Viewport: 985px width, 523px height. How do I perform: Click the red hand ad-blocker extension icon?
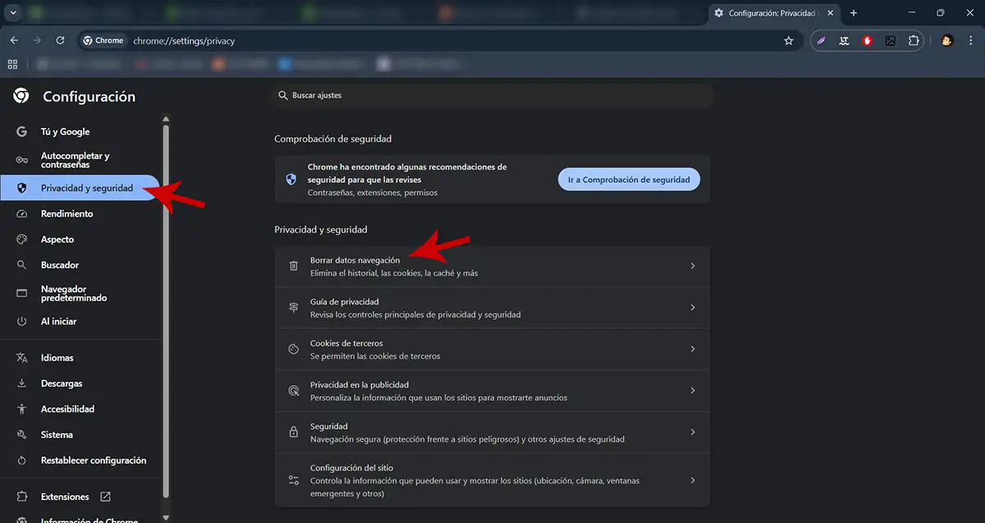[x=867, y=39]
